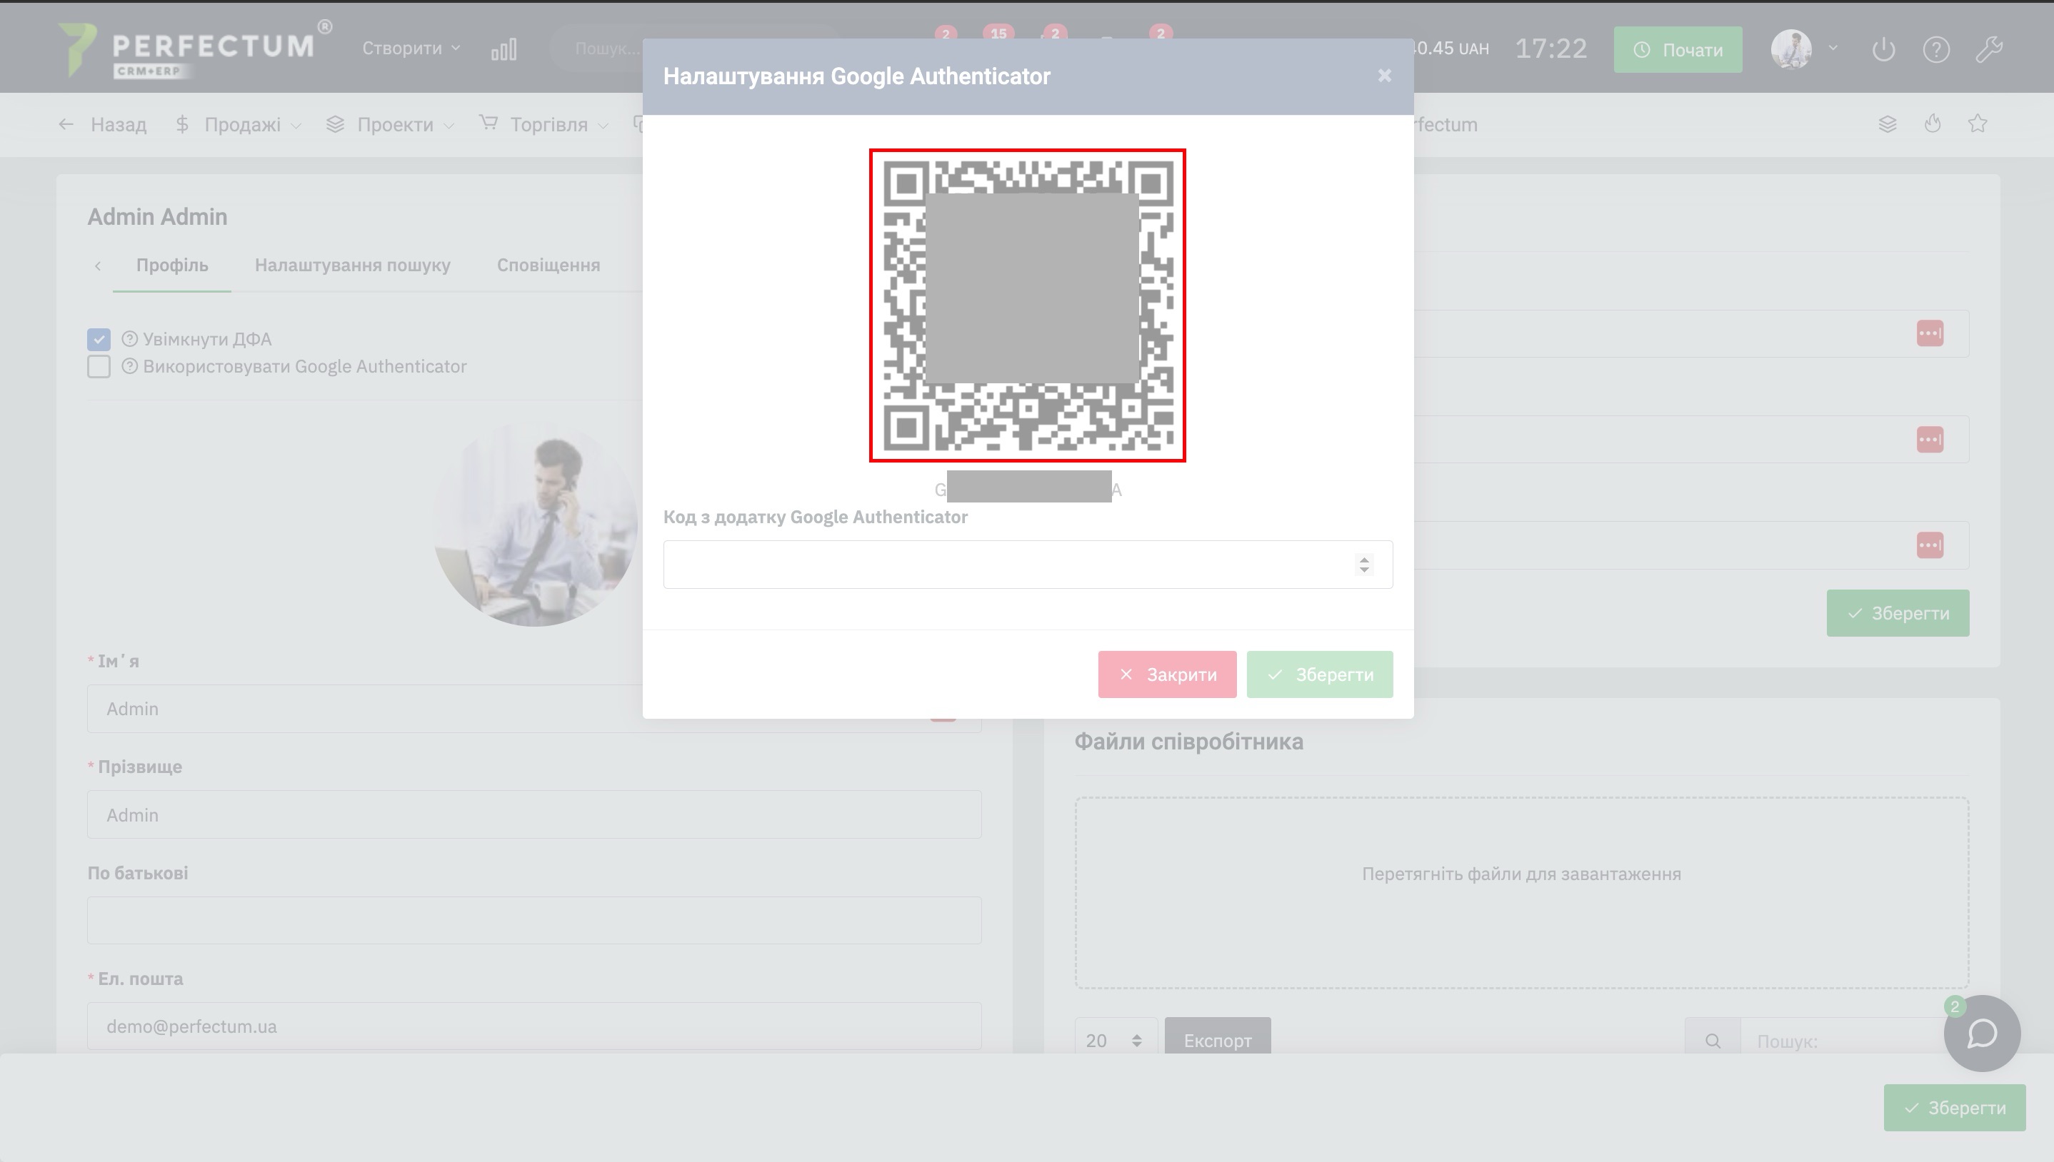Enable Використовувати Google Authenticator checkbox

tap(99, 366)
